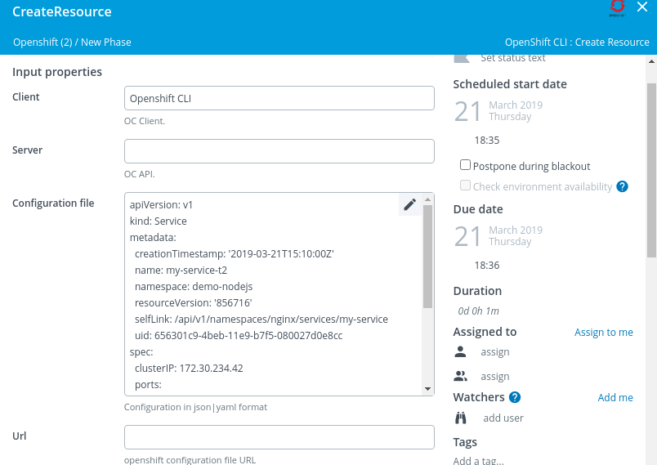Click the Add me watcher link
Viewport: 657px width, 465px height.
coord(615,397)
